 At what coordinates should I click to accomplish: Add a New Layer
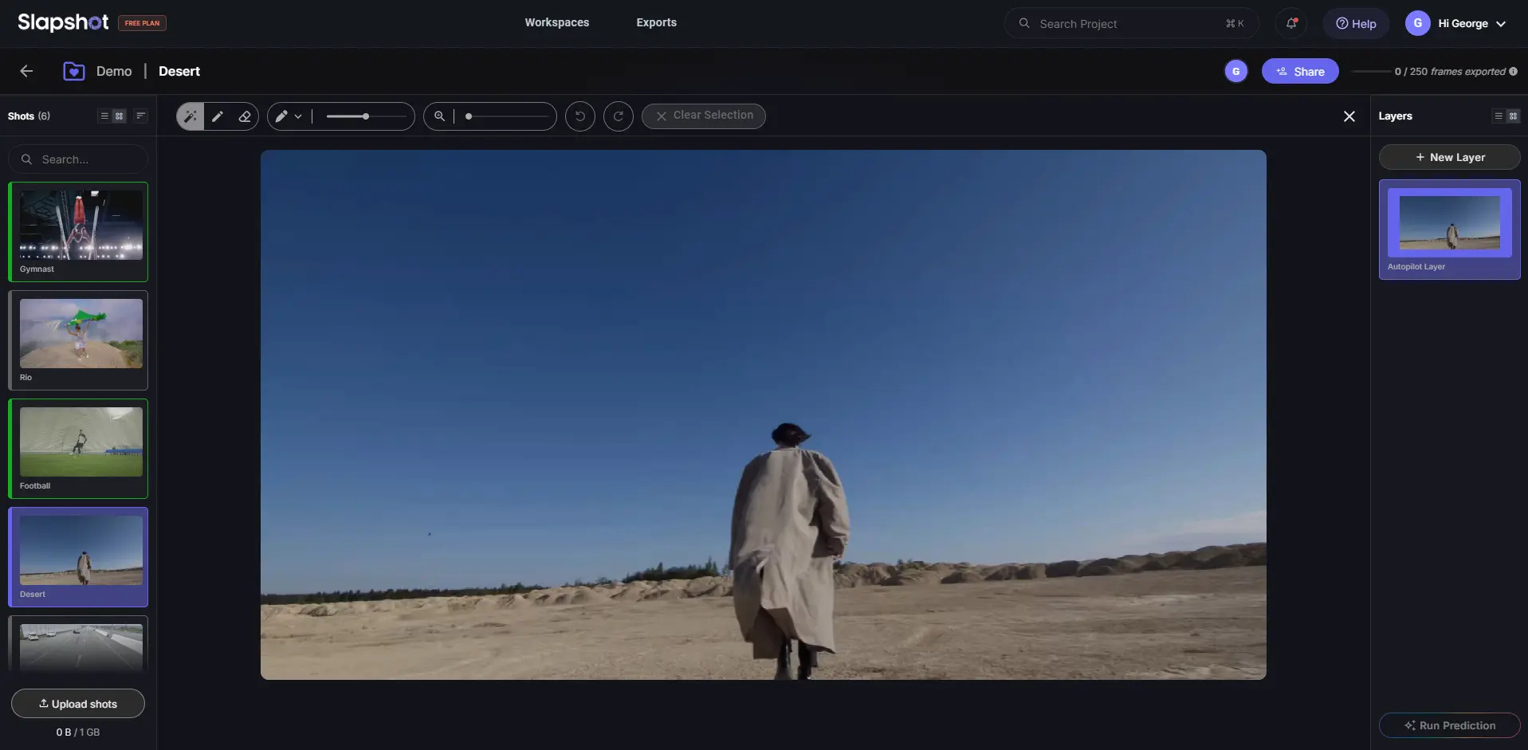pyautogui.click(x=1449, y=157)
